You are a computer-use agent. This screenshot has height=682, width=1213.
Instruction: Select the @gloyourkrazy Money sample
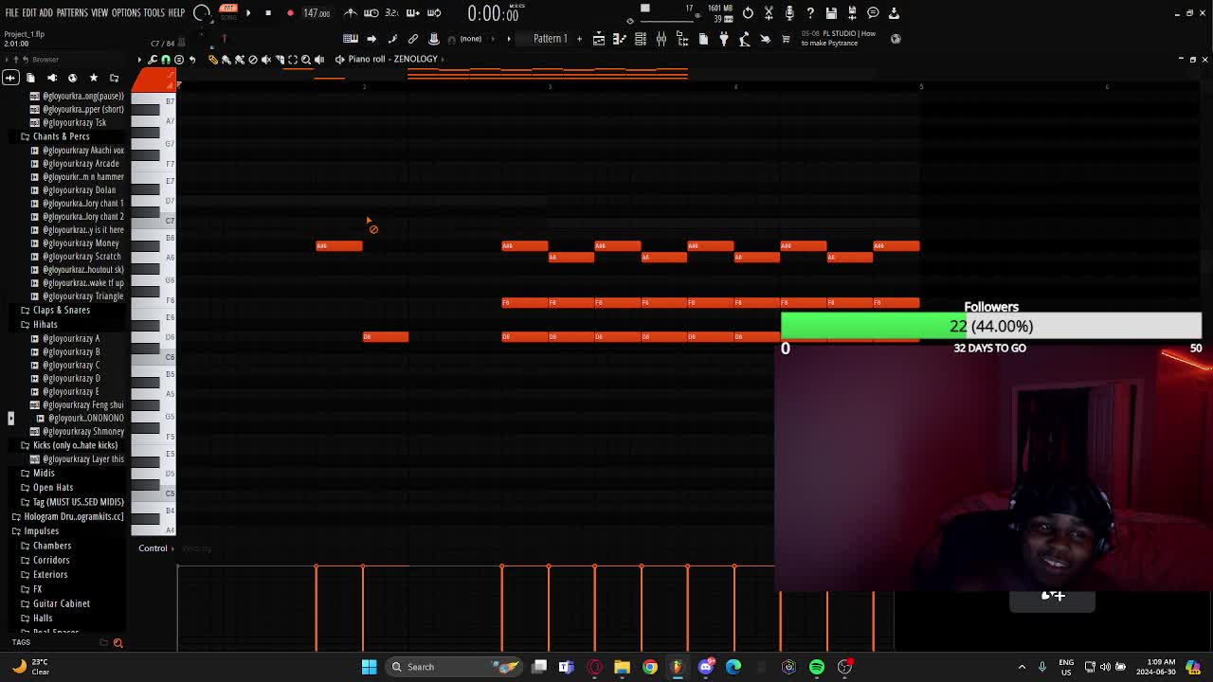pos(81,243)
